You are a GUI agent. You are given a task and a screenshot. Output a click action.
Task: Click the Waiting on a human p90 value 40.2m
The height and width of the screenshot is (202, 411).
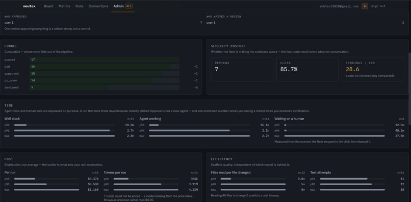click(x=399, y=131)
